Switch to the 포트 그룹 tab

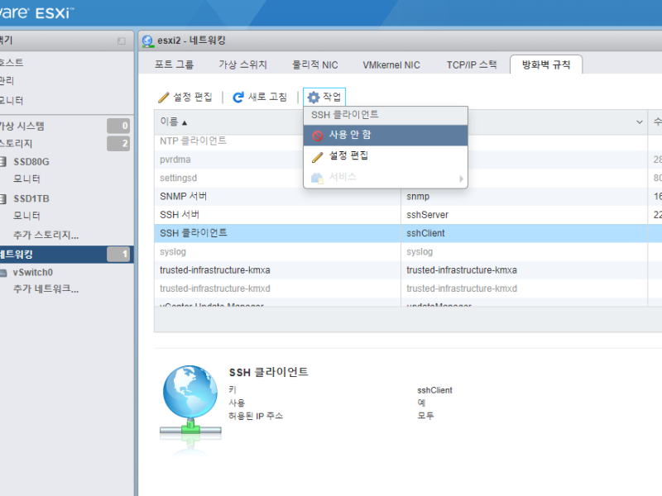[x=174, y=64]
